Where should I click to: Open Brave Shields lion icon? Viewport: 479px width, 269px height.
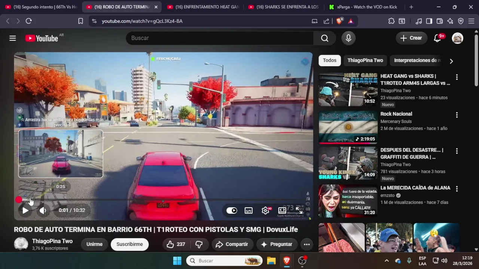339,21
